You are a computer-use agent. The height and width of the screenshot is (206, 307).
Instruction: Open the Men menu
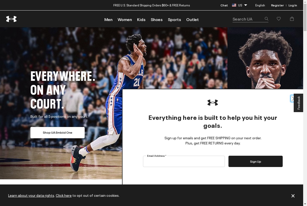point(108,20)
